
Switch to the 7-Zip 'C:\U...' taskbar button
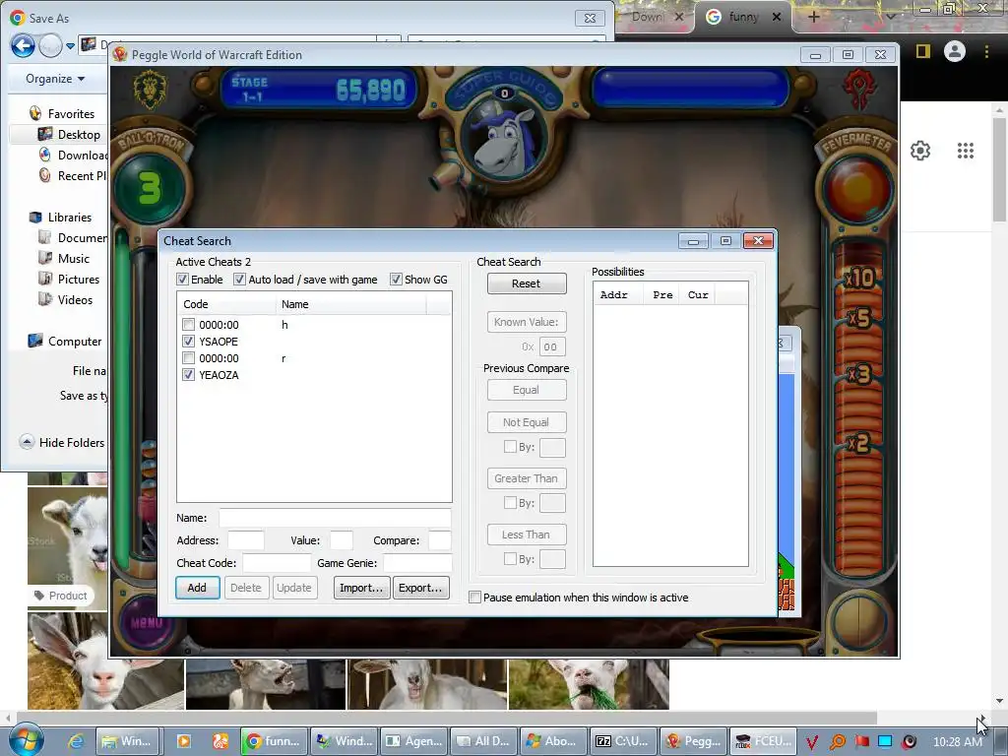click(x=624, y=741)
